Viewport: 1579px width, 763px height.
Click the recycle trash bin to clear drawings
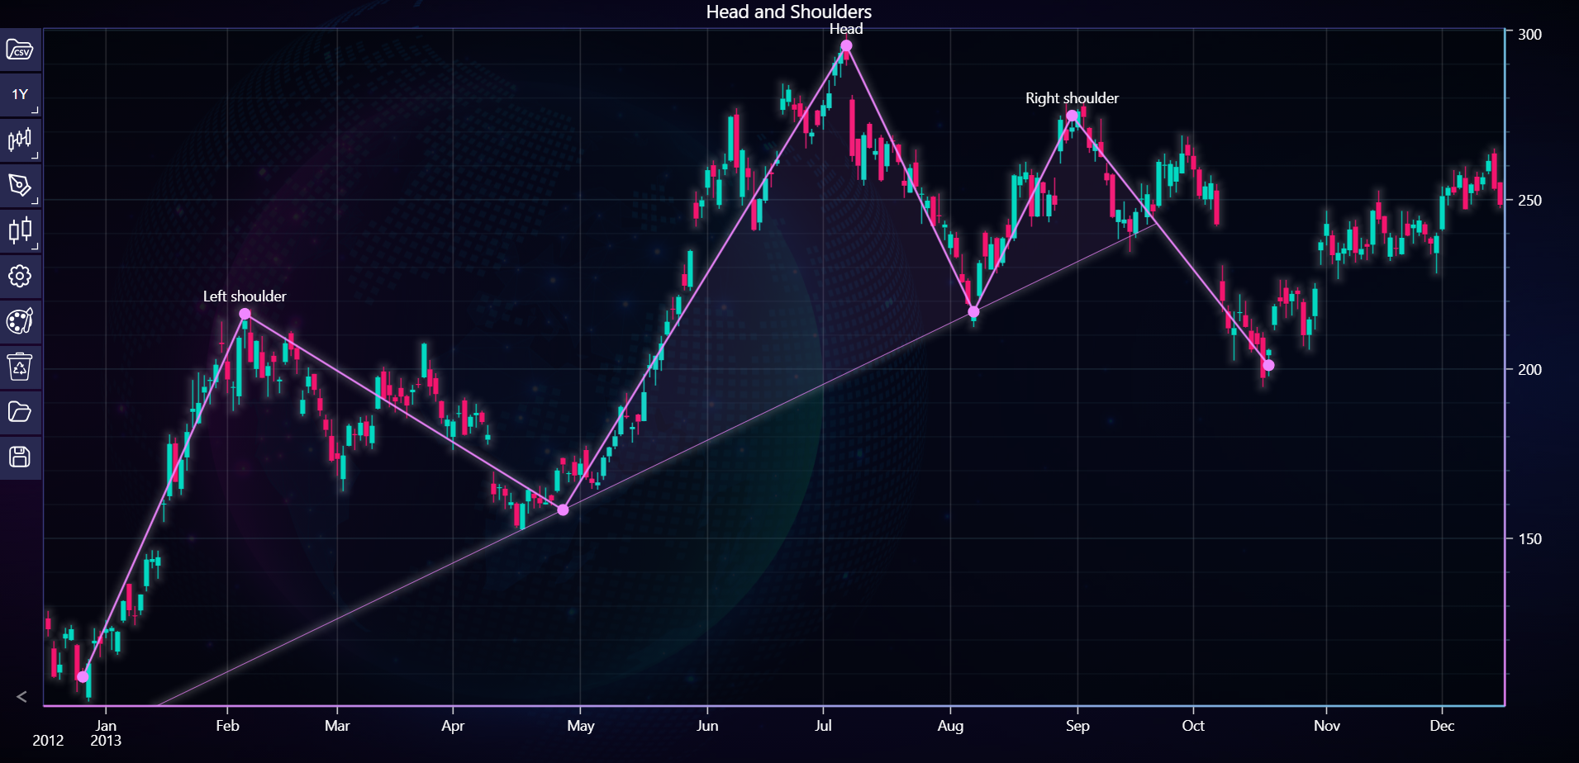click(x=20, y=367)
